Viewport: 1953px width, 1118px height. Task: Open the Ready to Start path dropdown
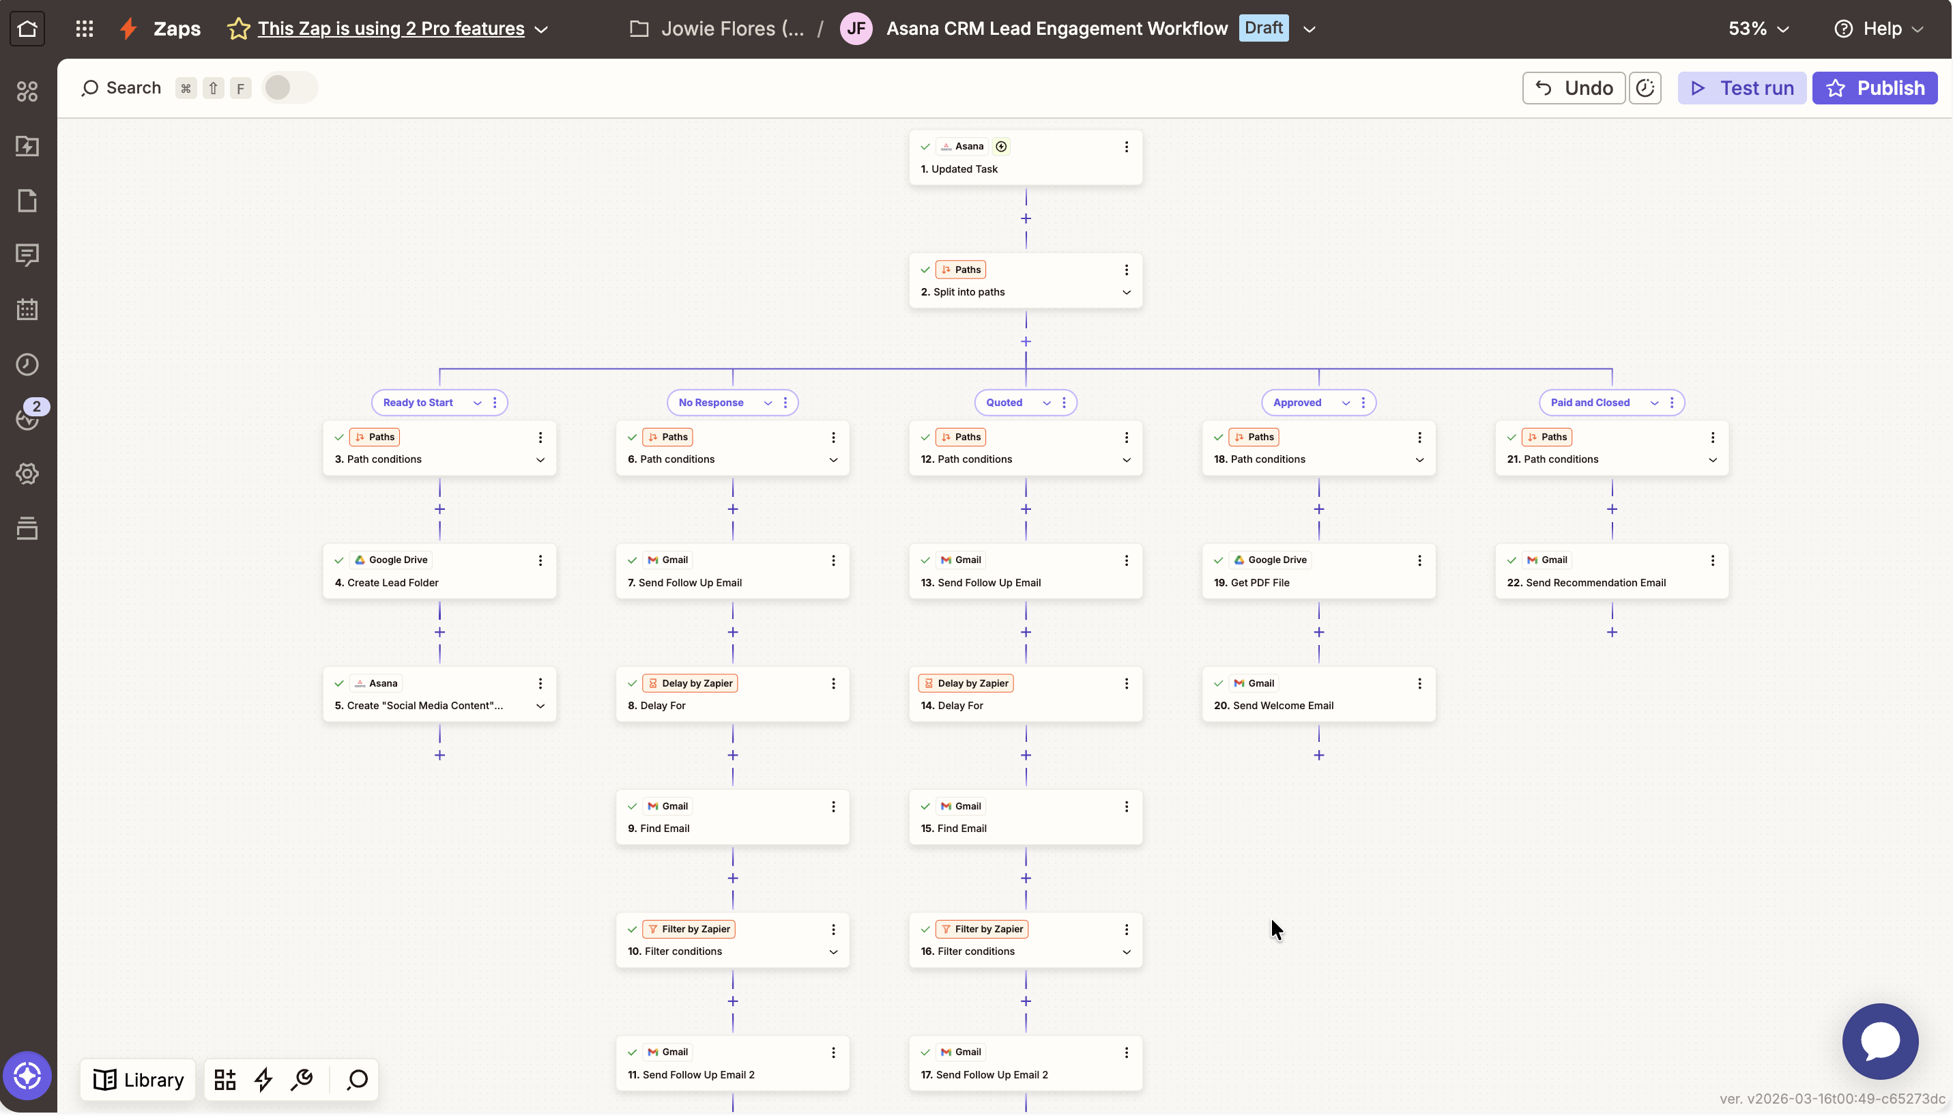[x=477, y=403]
